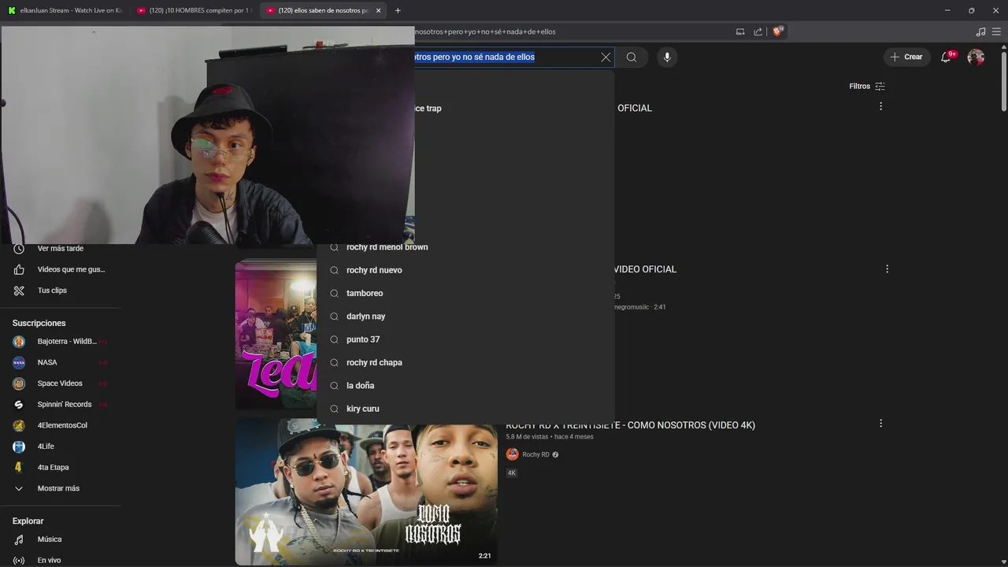
Task: Choose suggestion 'darlyn nay'
Action: pos(465,317)
